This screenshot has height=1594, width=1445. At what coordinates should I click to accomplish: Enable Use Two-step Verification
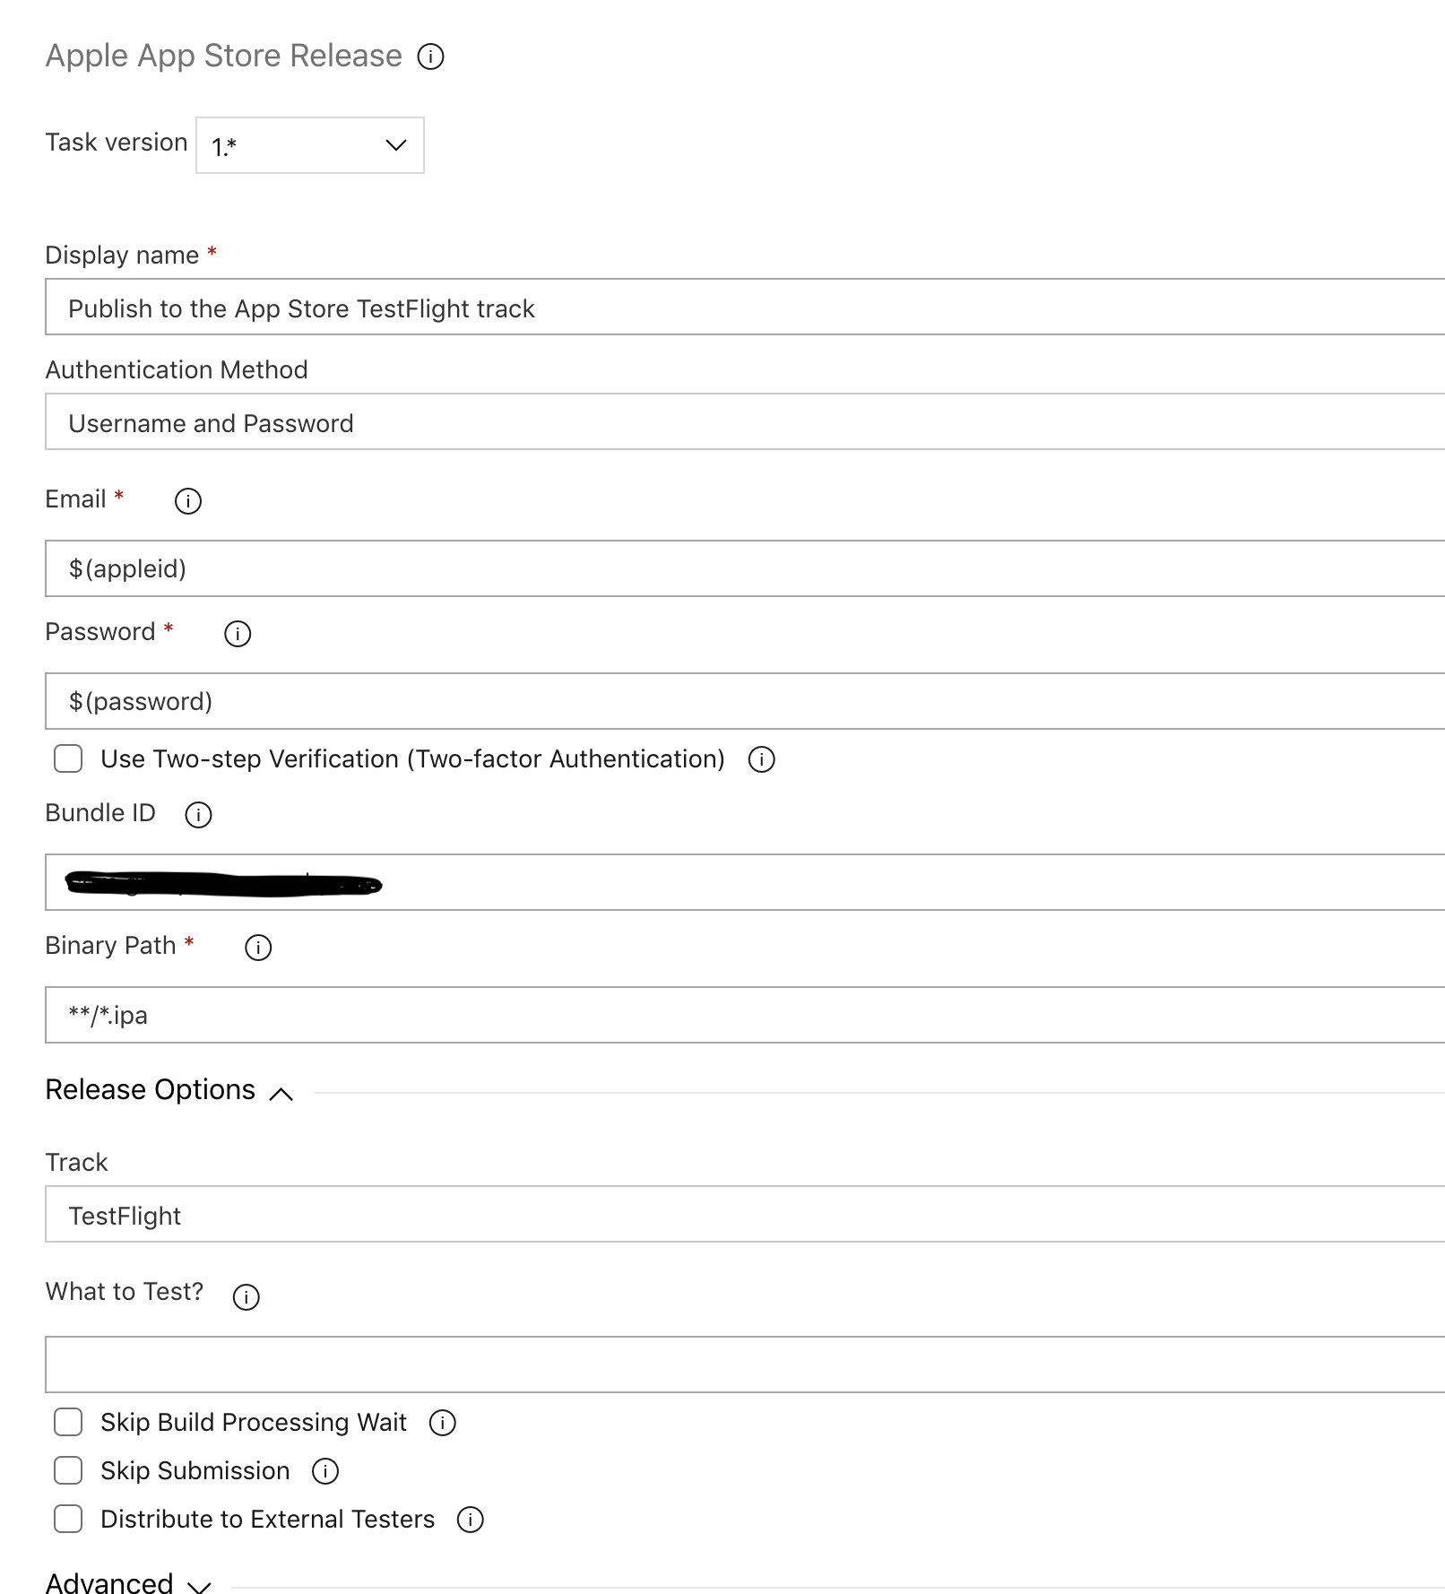click(67, 759)
